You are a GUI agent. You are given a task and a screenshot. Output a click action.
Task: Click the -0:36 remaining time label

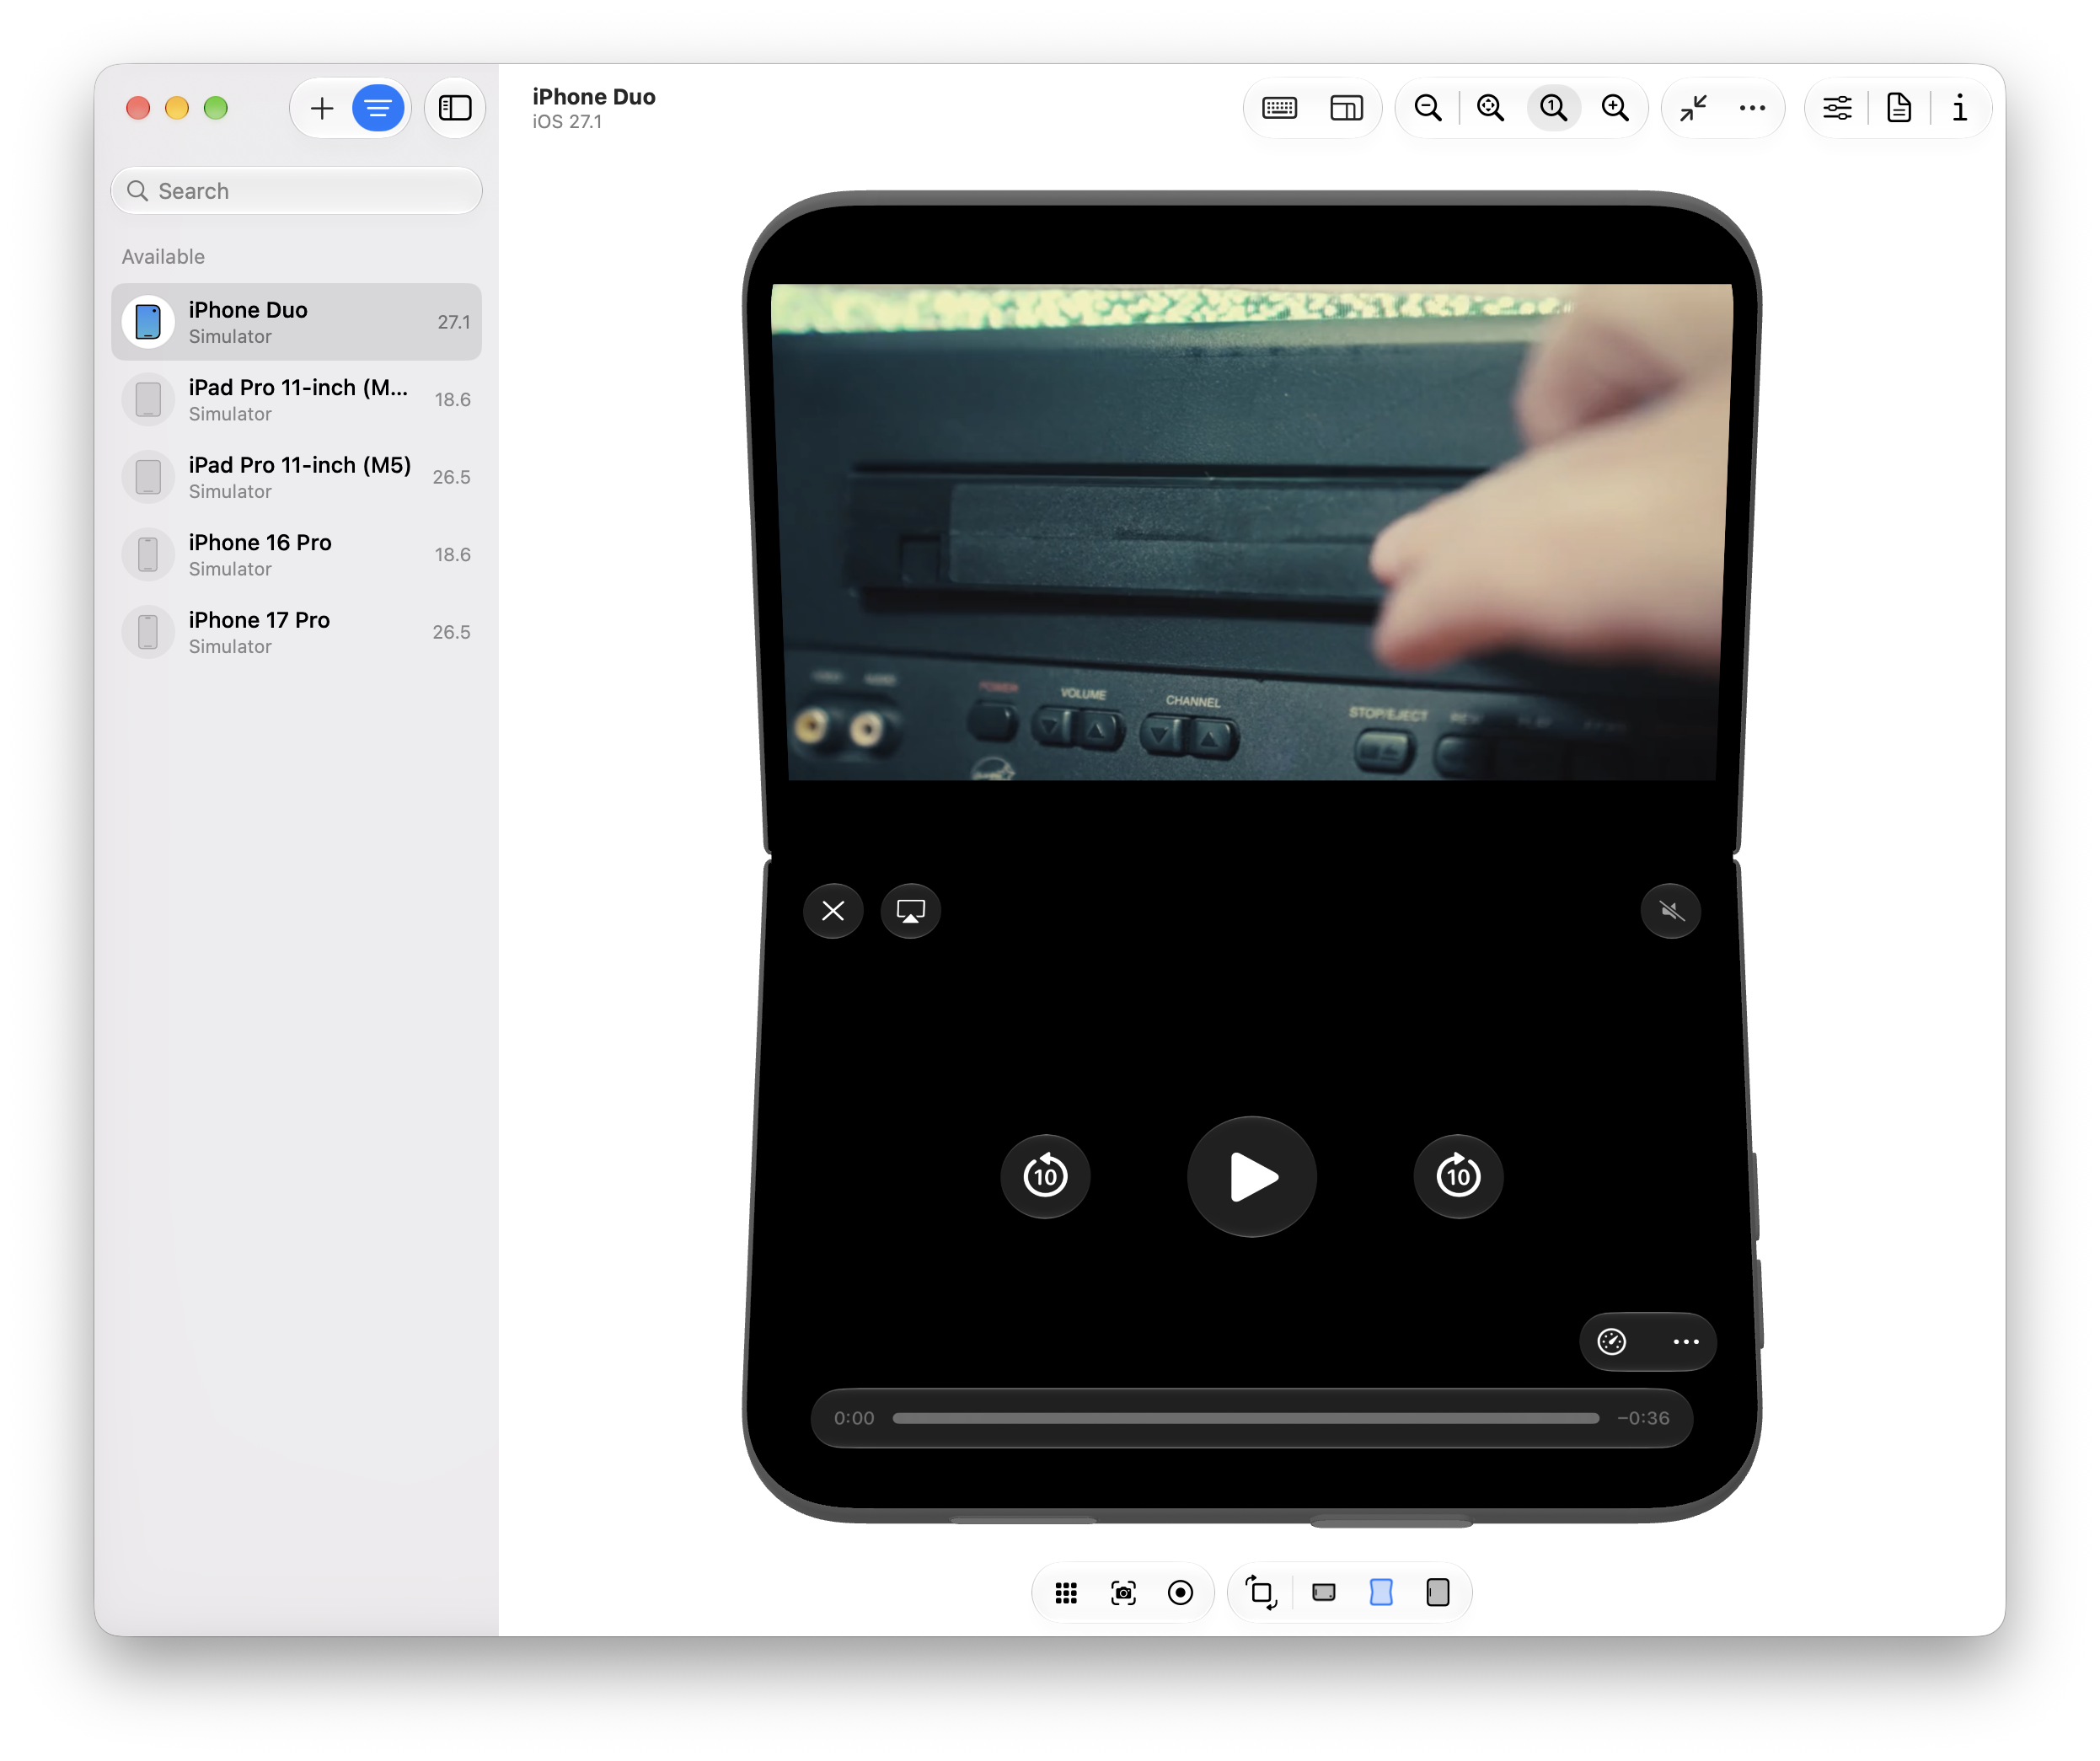[1644, 1419]
